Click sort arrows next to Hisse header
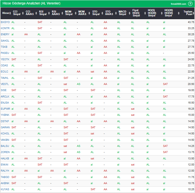This screenshot has width=195, height=193. tap(10, 13)
